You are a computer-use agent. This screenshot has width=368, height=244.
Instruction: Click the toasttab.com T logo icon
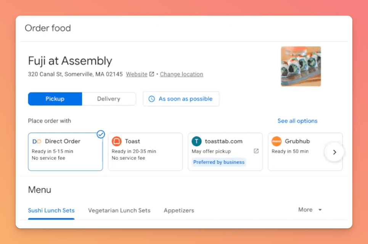197,141
